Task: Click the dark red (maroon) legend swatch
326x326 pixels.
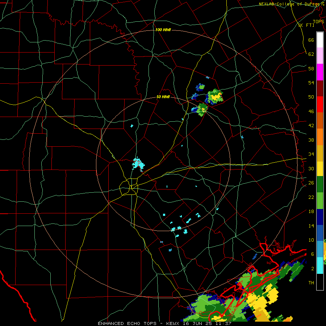Action: point(320,88)
